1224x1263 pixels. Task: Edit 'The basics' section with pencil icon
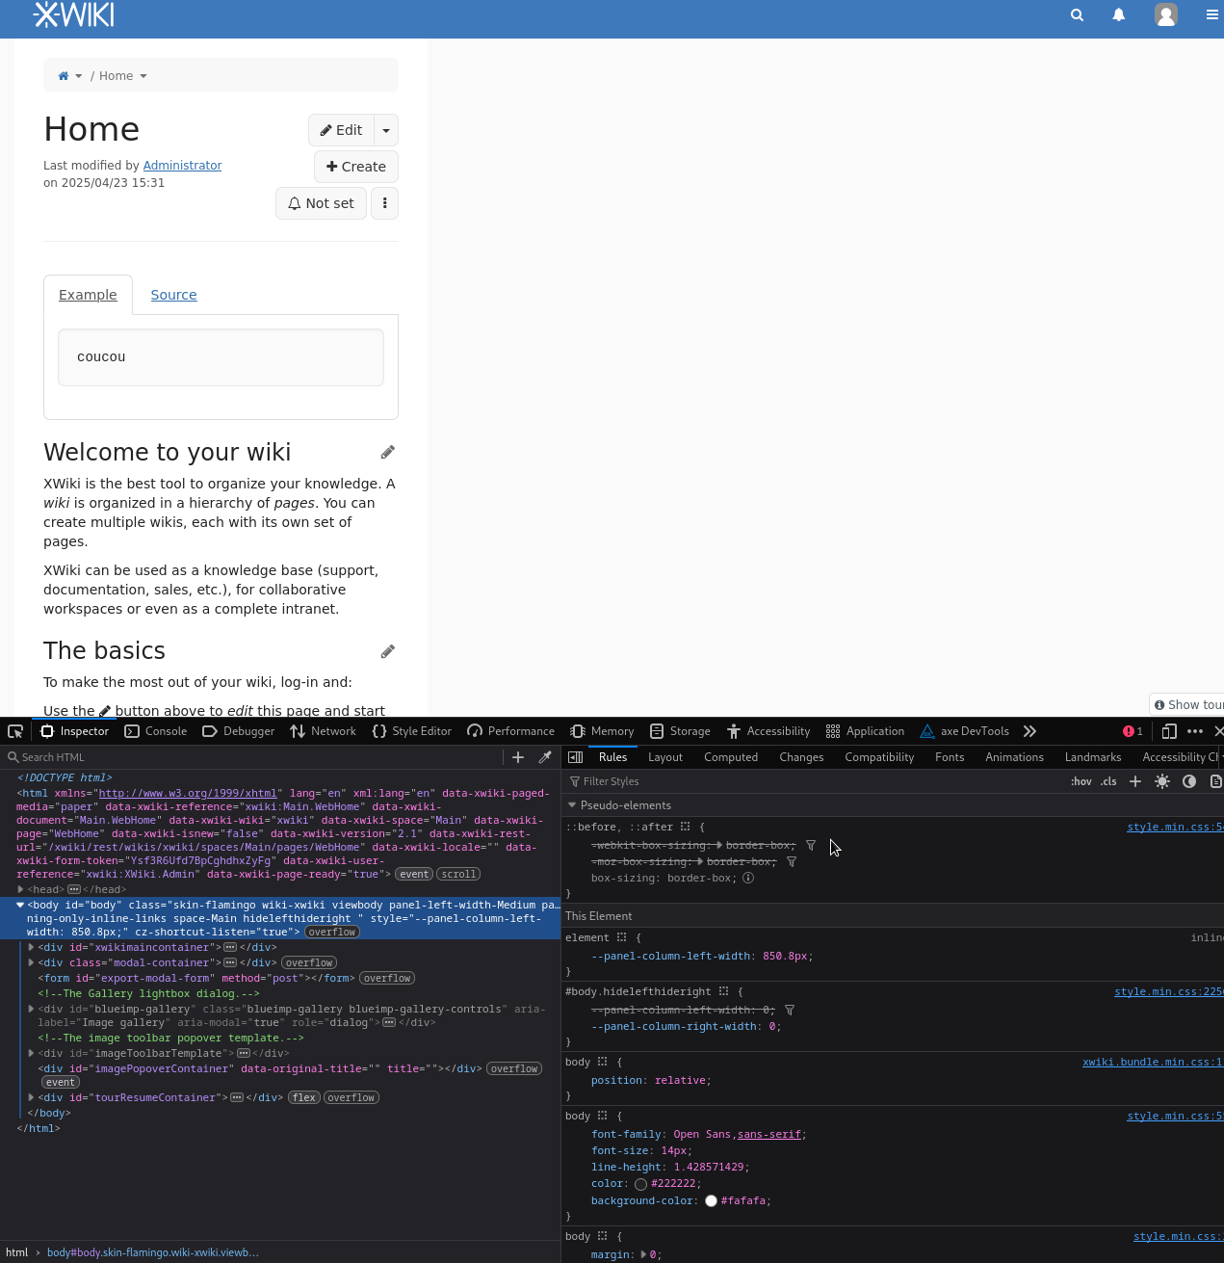click(x=387, y=652)
